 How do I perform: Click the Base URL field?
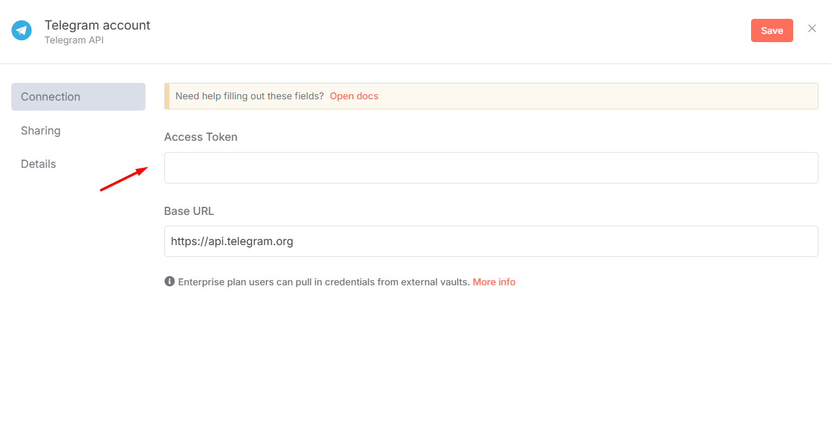click(491, 241)
